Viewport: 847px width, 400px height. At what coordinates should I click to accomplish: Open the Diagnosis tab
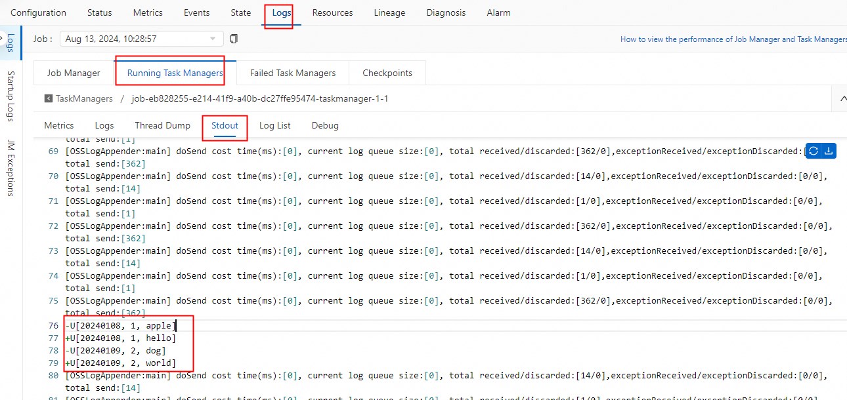click(x=446, y=12)
